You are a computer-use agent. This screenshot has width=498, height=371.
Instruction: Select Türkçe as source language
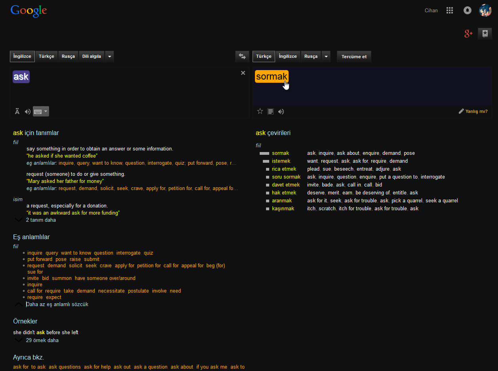click(46, 56)
